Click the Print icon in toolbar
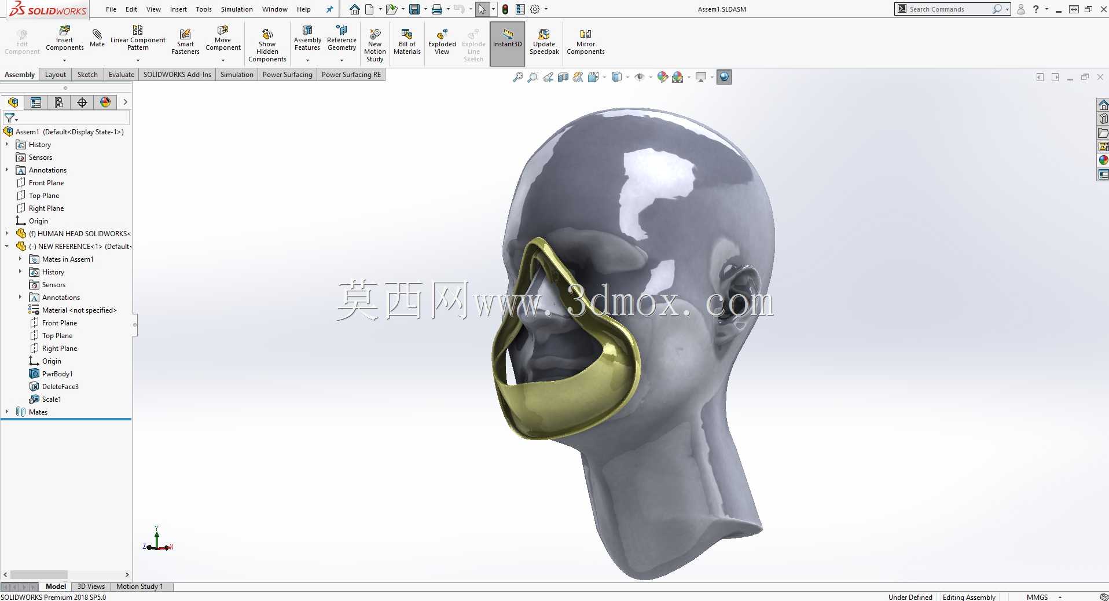Image resolution: width=1109 pixels, height=601 pixels. tap(437, 9)
